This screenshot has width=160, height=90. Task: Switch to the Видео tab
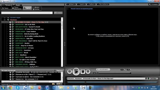(17, 5)
